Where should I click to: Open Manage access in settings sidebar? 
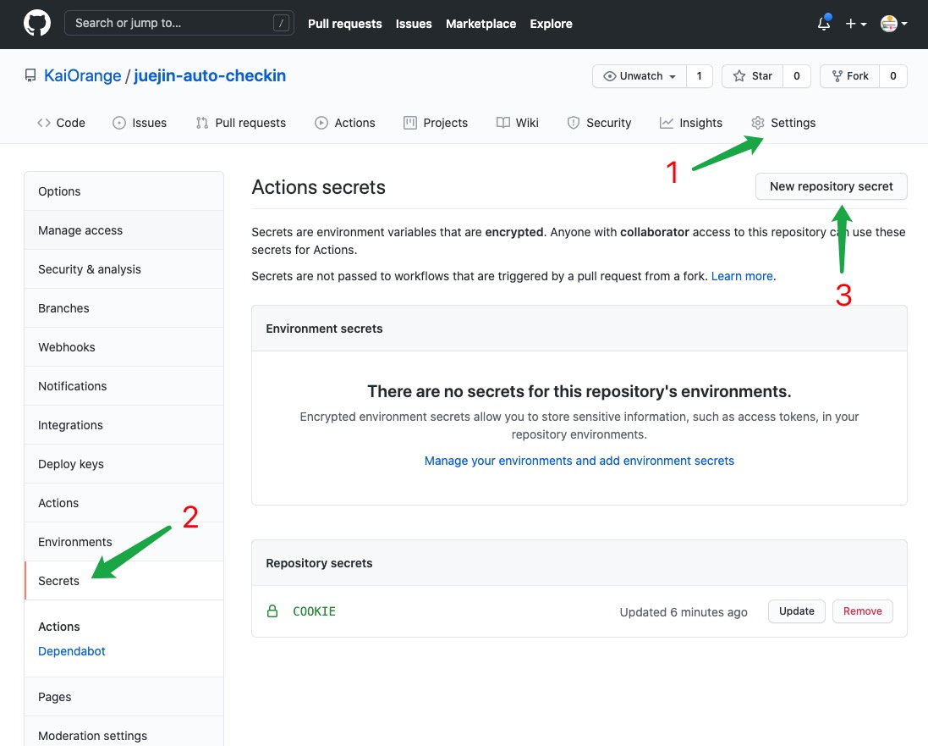tap(124, 230)
